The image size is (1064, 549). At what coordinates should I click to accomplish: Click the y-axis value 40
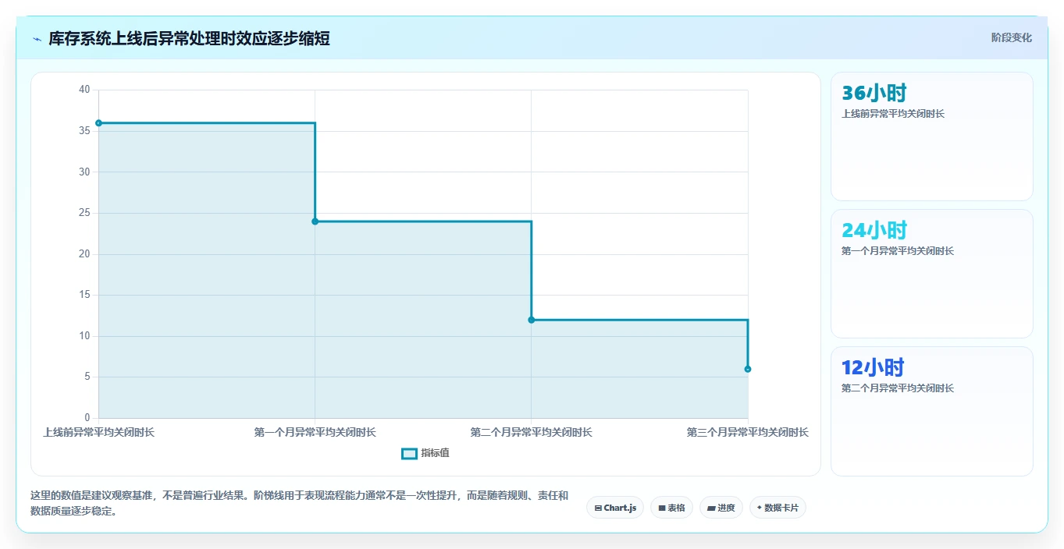[x=84, y=90]
